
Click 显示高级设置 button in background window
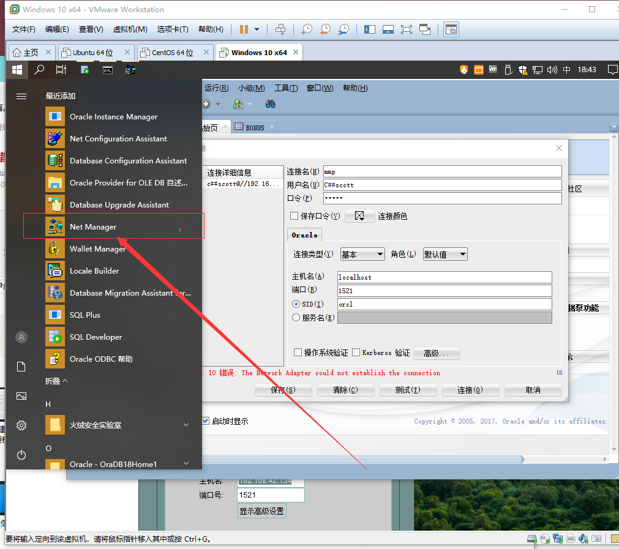(x=261, y=511)
